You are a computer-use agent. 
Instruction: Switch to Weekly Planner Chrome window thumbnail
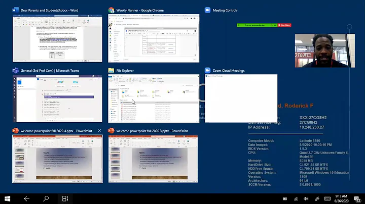tap(154, 38)
